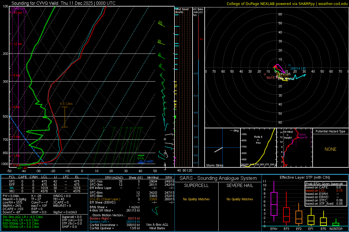The height and width of the screenshot is (232, 349).
Task: Click the Sounding for CYVQ title
Action: 63,3
